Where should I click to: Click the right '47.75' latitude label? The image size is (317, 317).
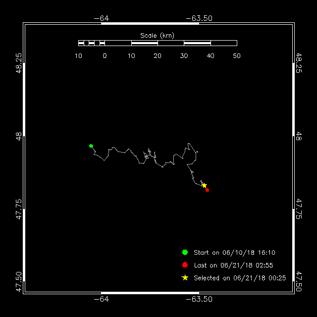[x=299, y=209]
